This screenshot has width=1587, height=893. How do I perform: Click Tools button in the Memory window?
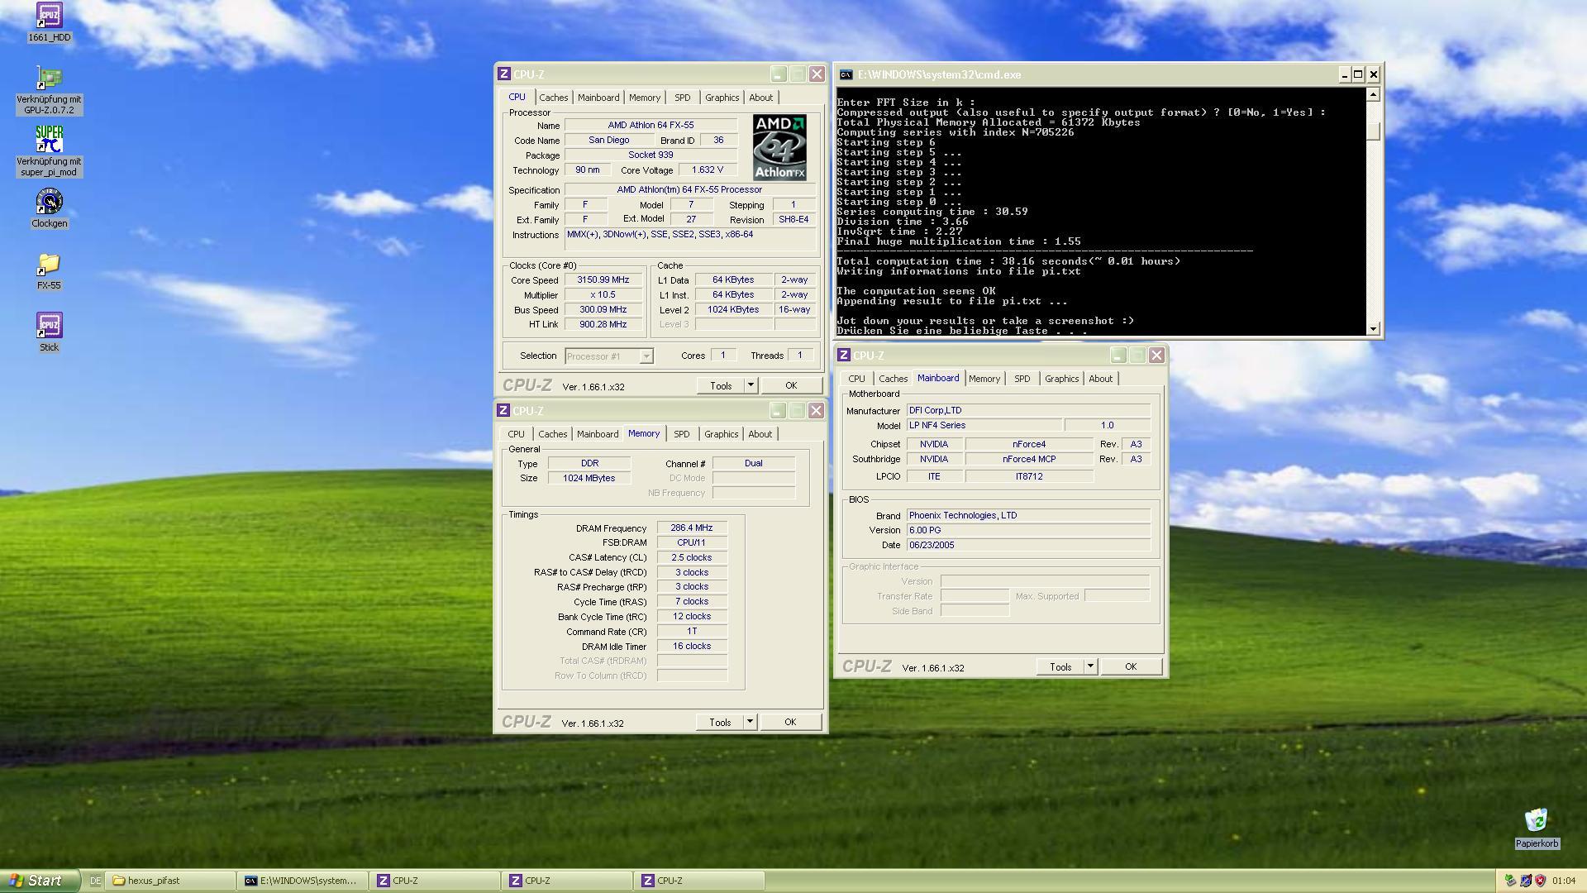(720, 722)
